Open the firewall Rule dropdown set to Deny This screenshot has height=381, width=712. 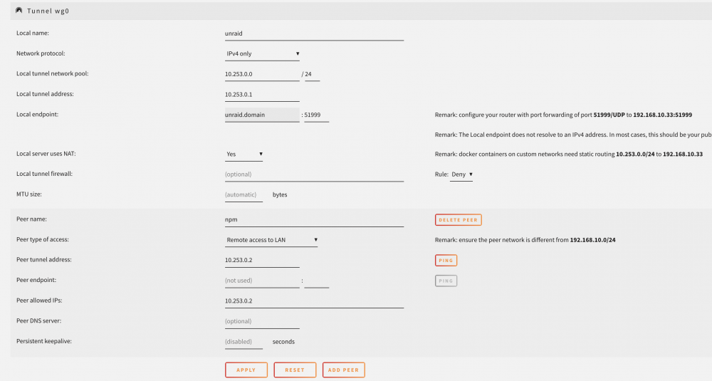pyautogui.click(x=461, y=174)
